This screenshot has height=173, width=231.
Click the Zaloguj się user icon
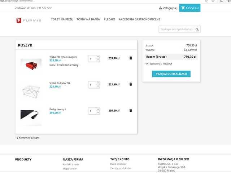click(x=161, y=8)
